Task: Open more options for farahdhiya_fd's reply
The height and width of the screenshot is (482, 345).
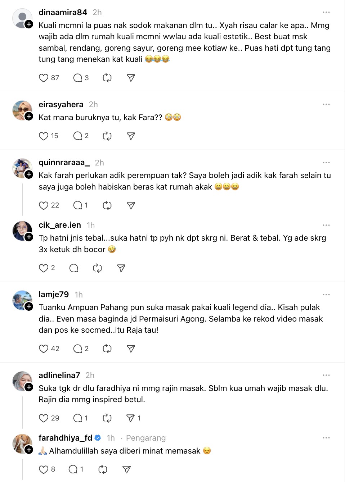Action: coord(326,438)
